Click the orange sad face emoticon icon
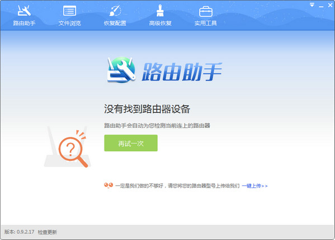 coord(108,185)
